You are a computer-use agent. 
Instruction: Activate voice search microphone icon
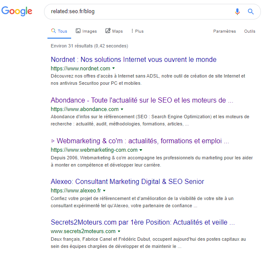pos(237,11)
